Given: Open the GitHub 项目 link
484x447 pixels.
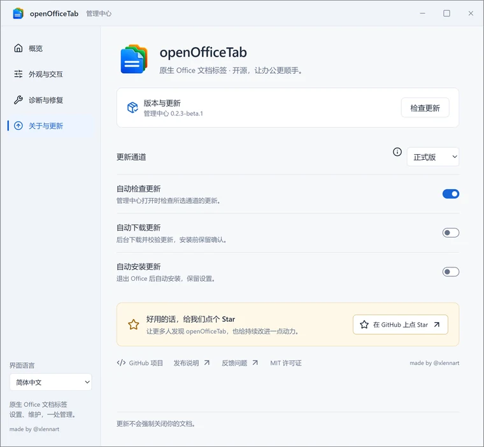Looking at the screenshot, I should tap(140, 363).
